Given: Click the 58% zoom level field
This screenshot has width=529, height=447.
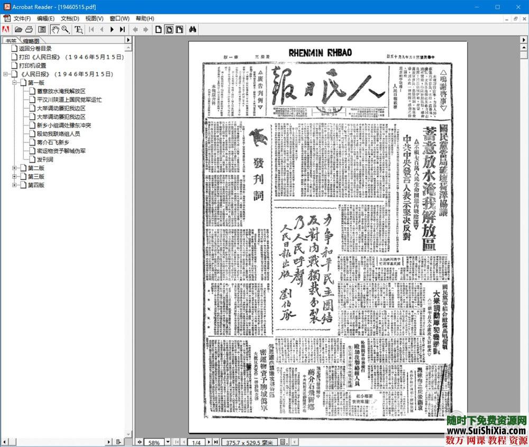Looking at the screenshot, I should click(x=154, y=442).
